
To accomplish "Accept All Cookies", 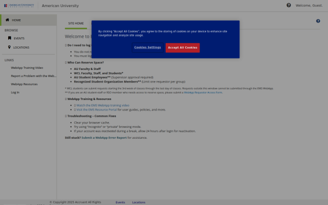I will [183, 48].
